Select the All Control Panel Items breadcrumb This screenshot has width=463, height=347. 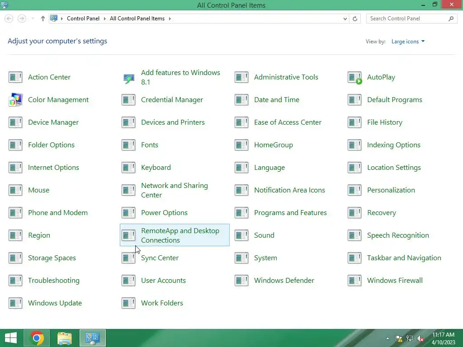coord(137,19)
